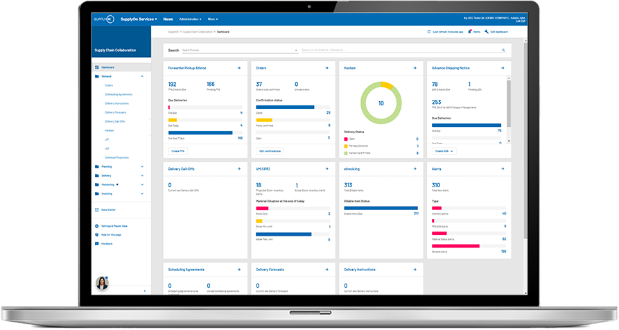Expand the Monitoring section chevron
The image size is (619, 330).
tap(142, 184)
